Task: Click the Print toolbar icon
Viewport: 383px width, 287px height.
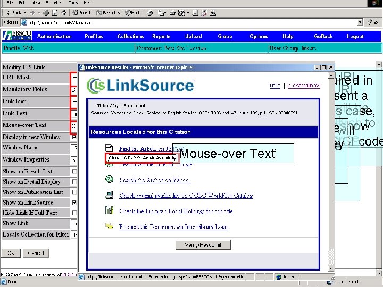Action: coord(172,13)
